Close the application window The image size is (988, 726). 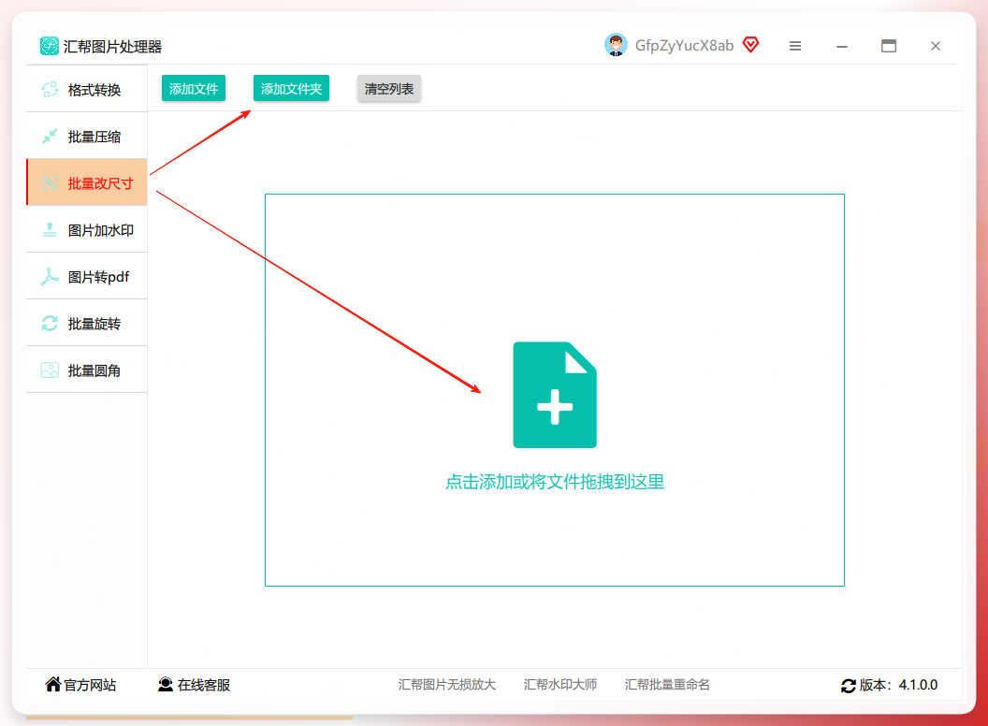click(935, 46)
